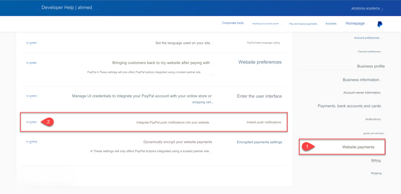Update Encrypted payments settings row
Viewport: 401px width, 194px height.
pos(31,141)
